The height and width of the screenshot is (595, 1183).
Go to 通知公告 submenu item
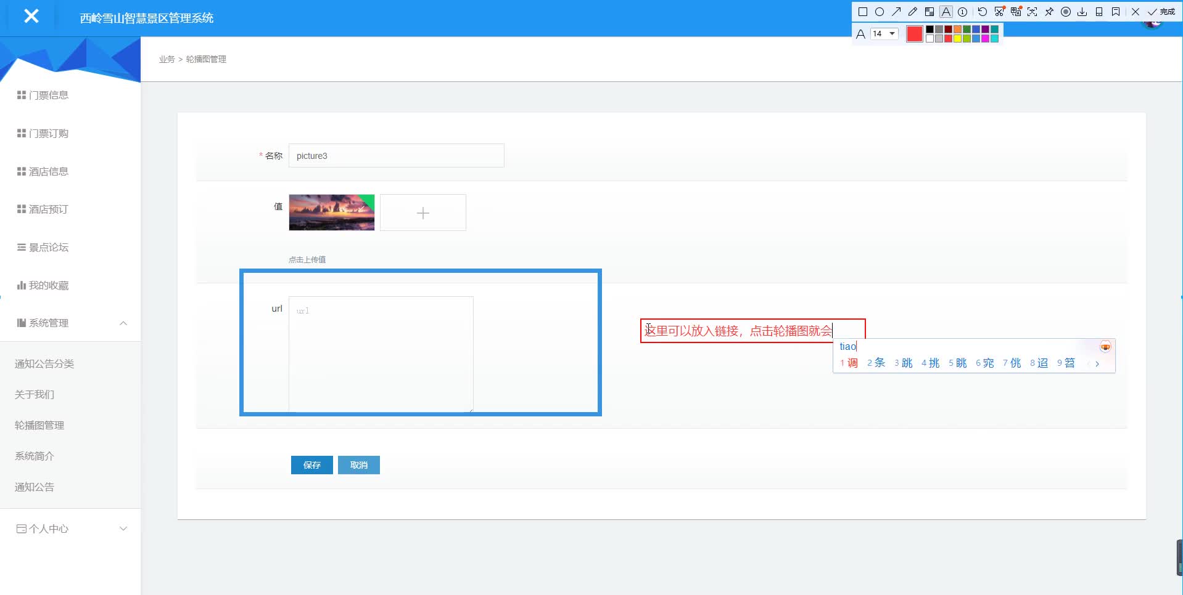(35, 487)
